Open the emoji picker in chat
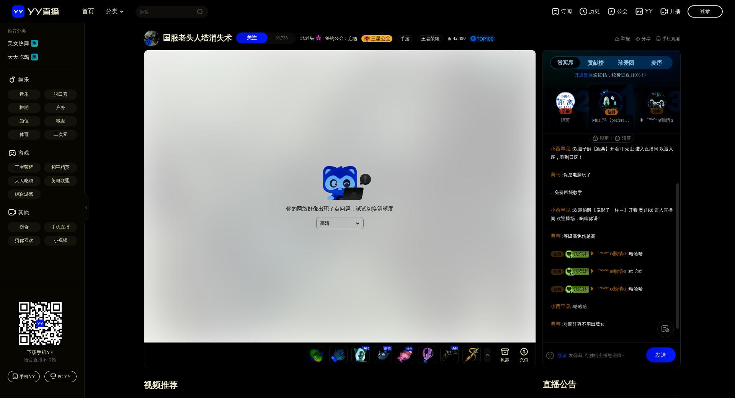 coord(550,356)
